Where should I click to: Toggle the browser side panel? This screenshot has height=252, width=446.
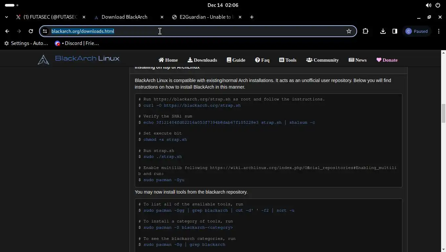pyautogui.click(x=395, y=31)
